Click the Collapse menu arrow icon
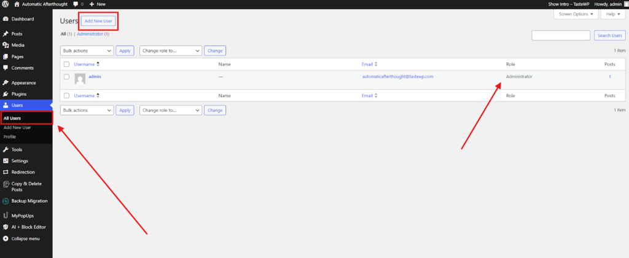This screenshot has width=629, height=258. (6, 238)
